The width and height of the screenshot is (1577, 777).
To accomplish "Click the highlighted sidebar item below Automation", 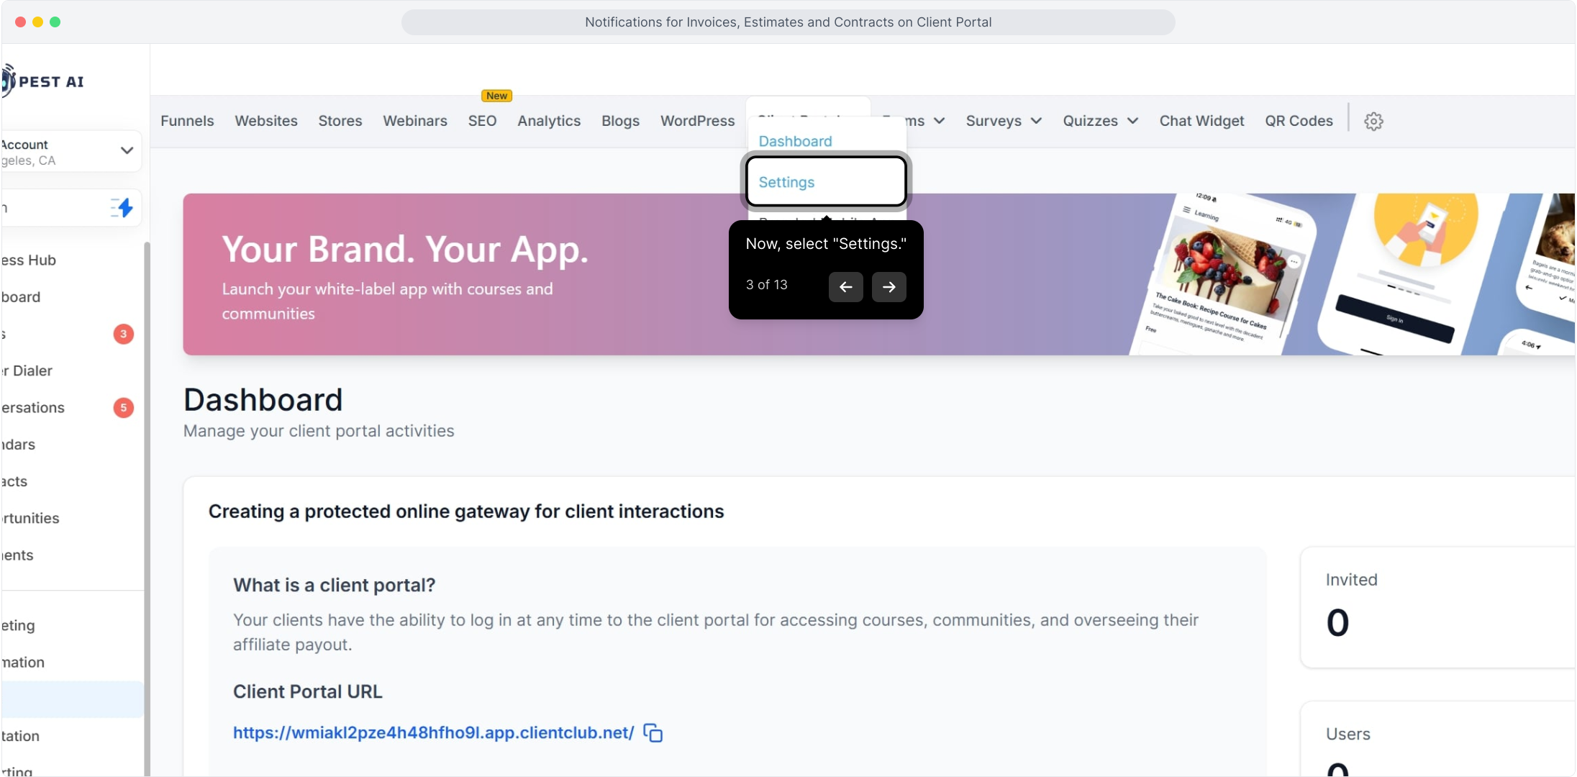I will click(72, 699).
